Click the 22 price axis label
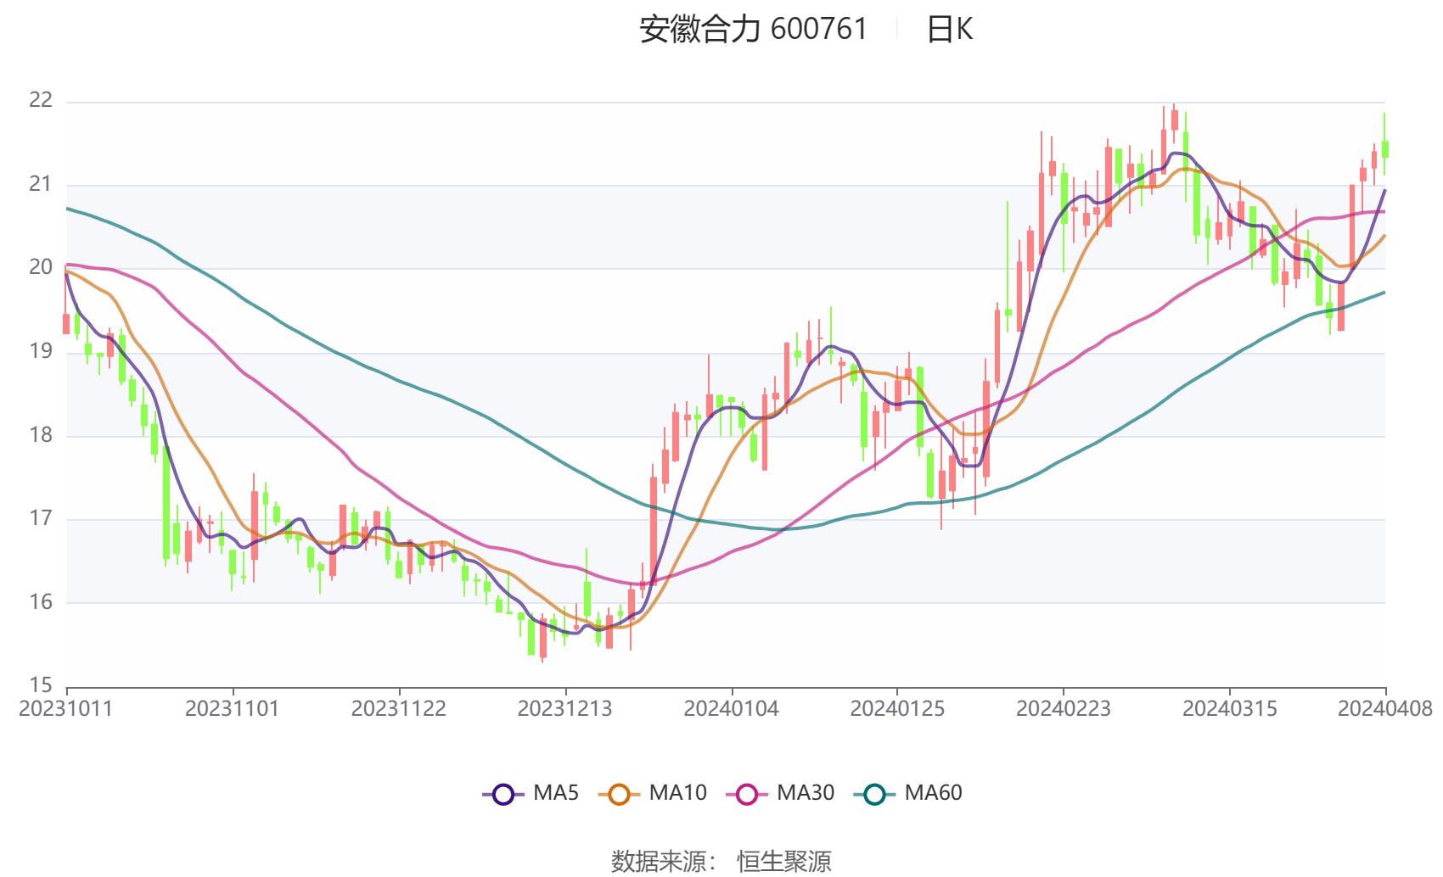This screenshot has width=1443, height=877. pyautogui.click(x=41, y=100)
